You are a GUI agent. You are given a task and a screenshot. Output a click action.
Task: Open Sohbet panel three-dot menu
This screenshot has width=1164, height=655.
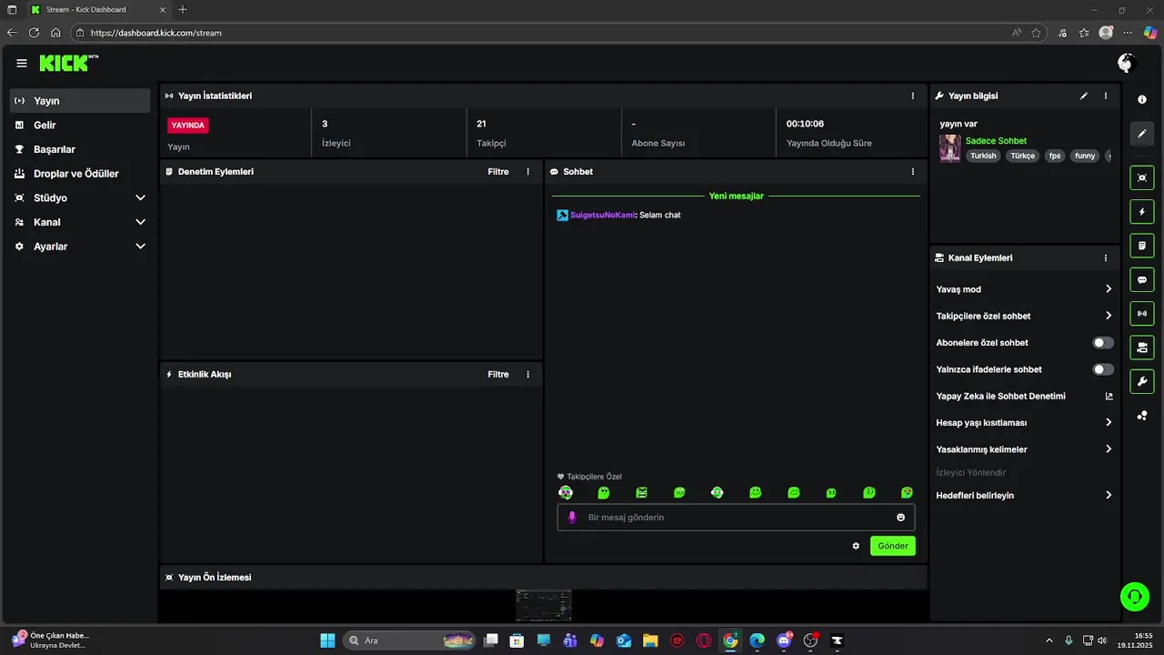coord(913,172)
